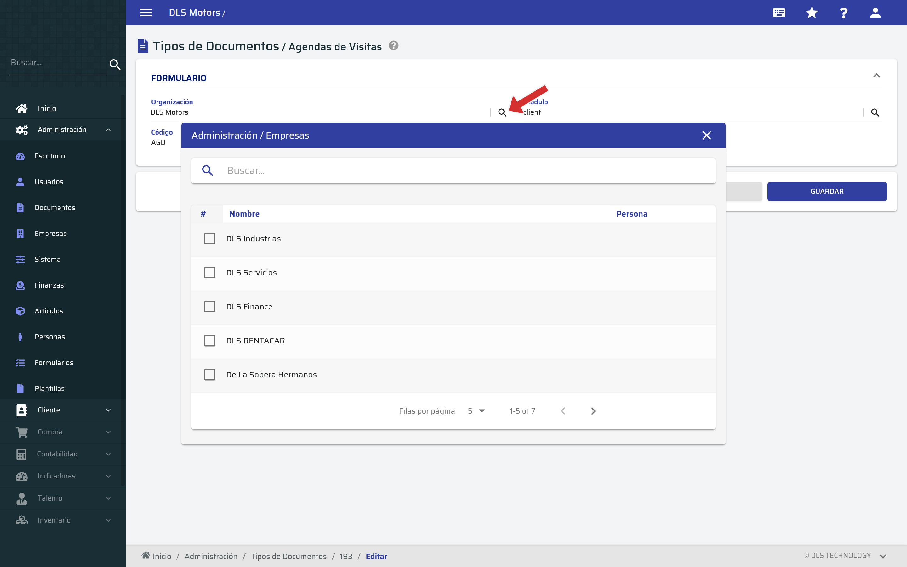The width and height of the screenshot is (907, 567).
Task: Select Usuarios from the sidebar
Action: coord(49,182)
